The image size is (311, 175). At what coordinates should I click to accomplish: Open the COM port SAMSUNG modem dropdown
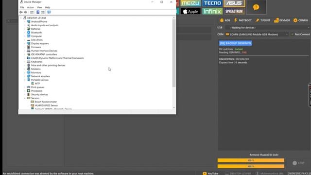coord(257,35)
